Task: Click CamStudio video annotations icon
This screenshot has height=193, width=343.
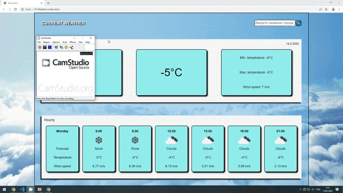Action: [61, 47]
